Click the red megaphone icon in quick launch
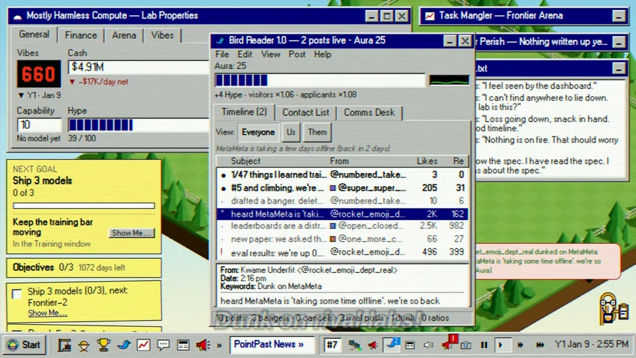Screen dimensions: 636x358 [x=203, y=345]
